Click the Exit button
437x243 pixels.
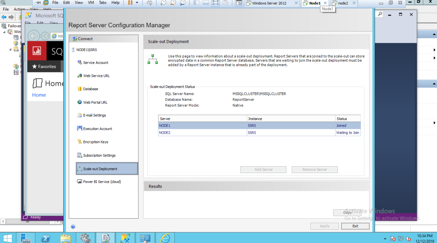(355, 226)
